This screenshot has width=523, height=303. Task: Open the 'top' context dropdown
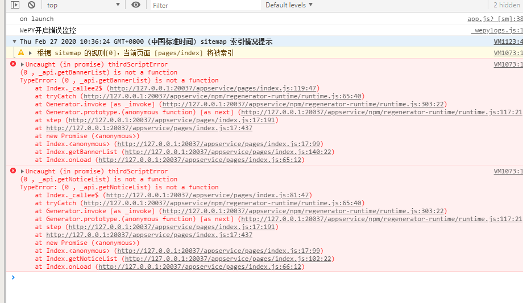[83, 5]
